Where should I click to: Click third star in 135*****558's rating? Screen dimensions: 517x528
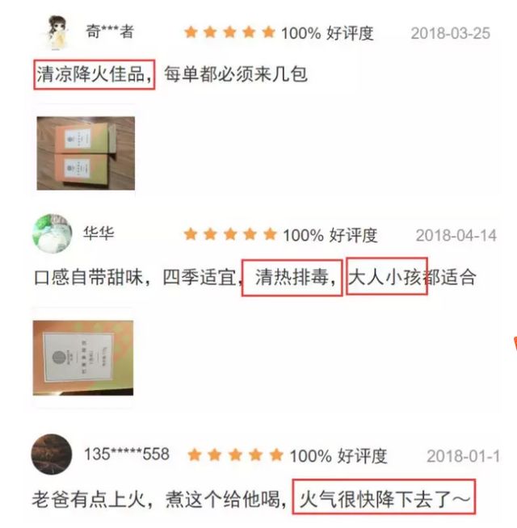pos(236,455)
